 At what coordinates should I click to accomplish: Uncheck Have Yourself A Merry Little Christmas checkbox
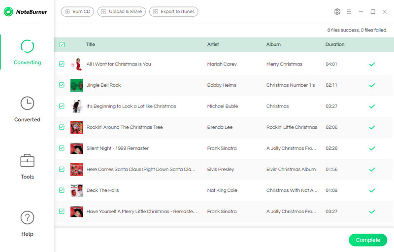tap(62, 211)
